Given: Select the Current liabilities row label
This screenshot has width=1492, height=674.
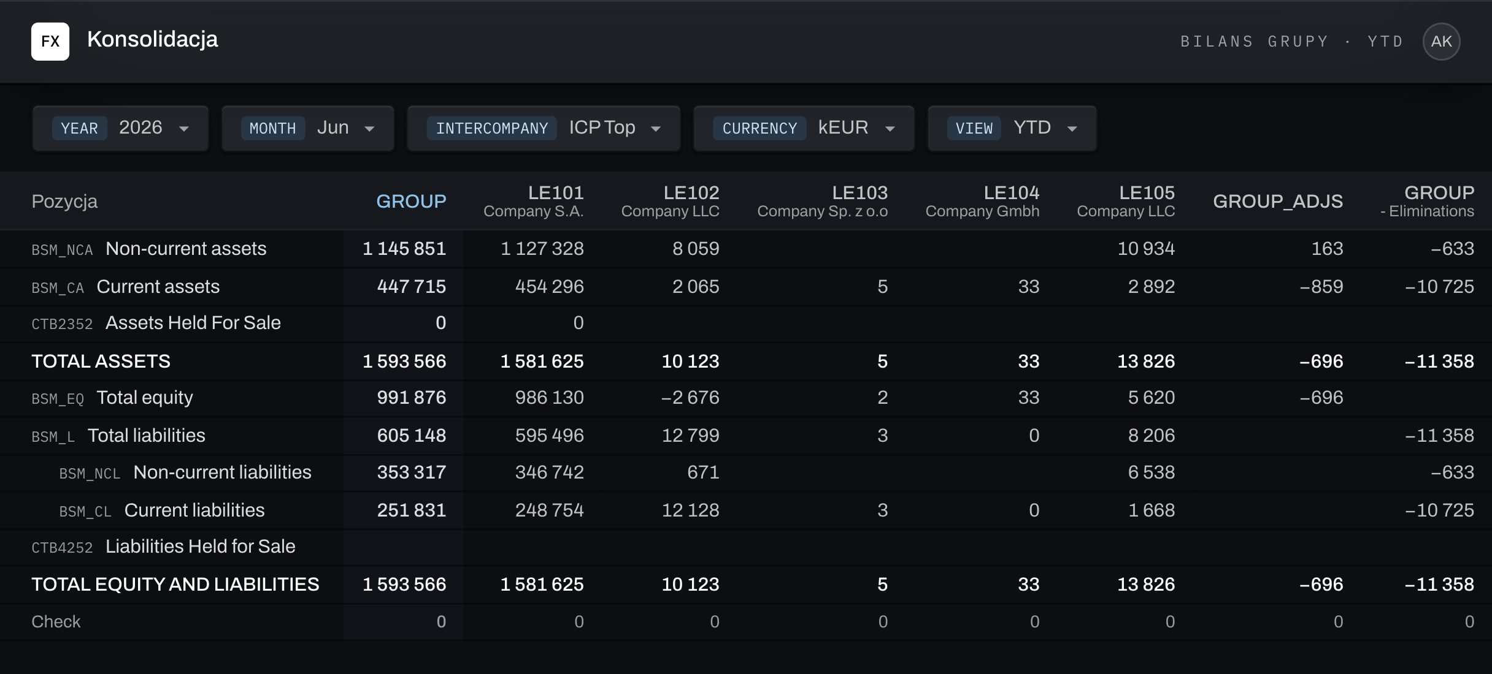Looking at the screenshot, I should [x=194, y=510].
